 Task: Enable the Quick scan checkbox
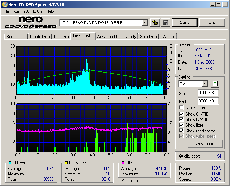click(x=182, y=108)
